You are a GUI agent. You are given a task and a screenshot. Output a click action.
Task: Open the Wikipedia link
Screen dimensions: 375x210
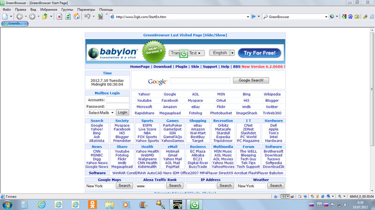[272, 94]
